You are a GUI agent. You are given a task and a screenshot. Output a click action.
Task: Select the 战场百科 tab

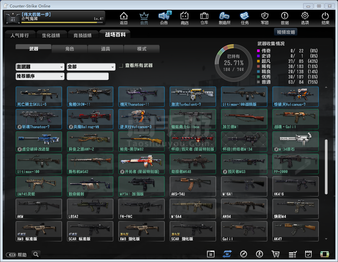click(115, 34)
